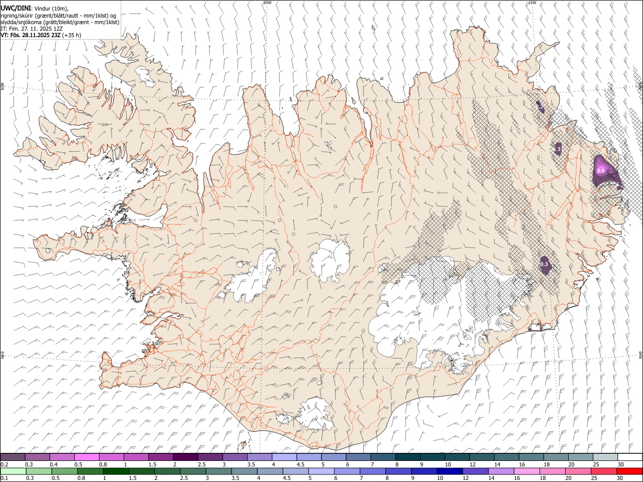643x482 pixels.
Task: Click the '20W' longitude label at the top
Action: click(267, 3)
